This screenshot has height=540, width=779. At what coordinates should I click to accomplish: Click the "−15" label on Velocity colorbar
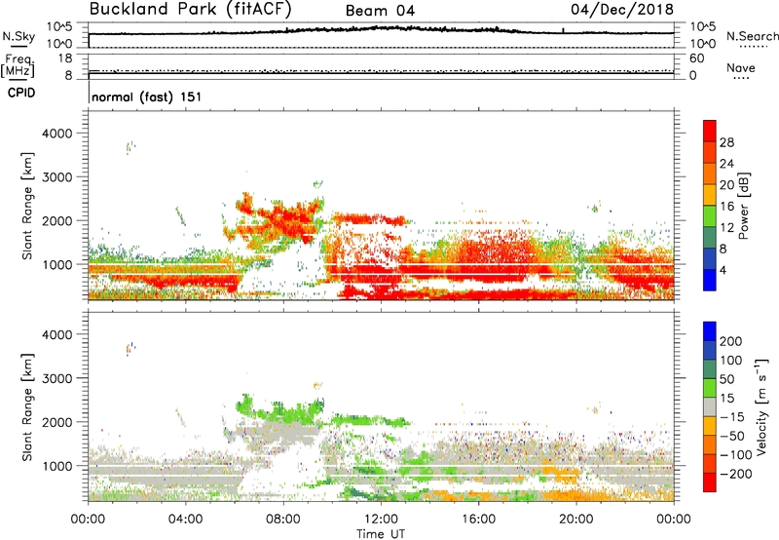(732, 417)
